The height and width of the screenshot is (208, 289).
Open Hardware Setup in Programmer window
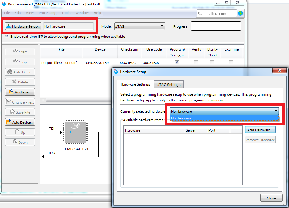23,26
